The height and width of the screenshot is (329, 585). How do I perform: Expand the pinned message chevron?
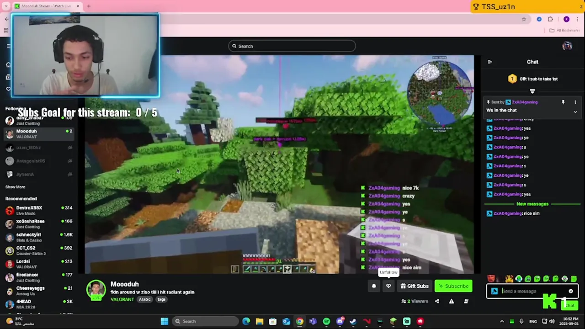pyautogui.click(x=575, y=111)
